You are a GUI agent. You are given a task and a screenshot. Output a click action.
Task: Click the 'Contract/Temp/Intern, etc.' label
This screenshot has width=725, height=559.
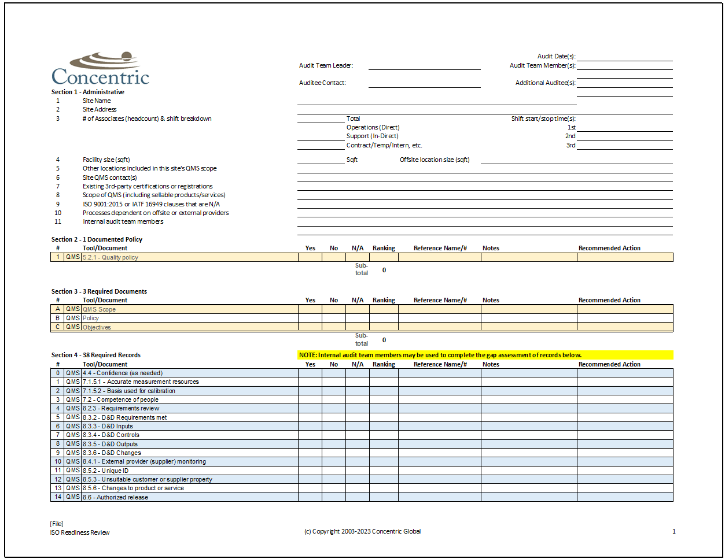pyautogui.click(x=384, y=145)
